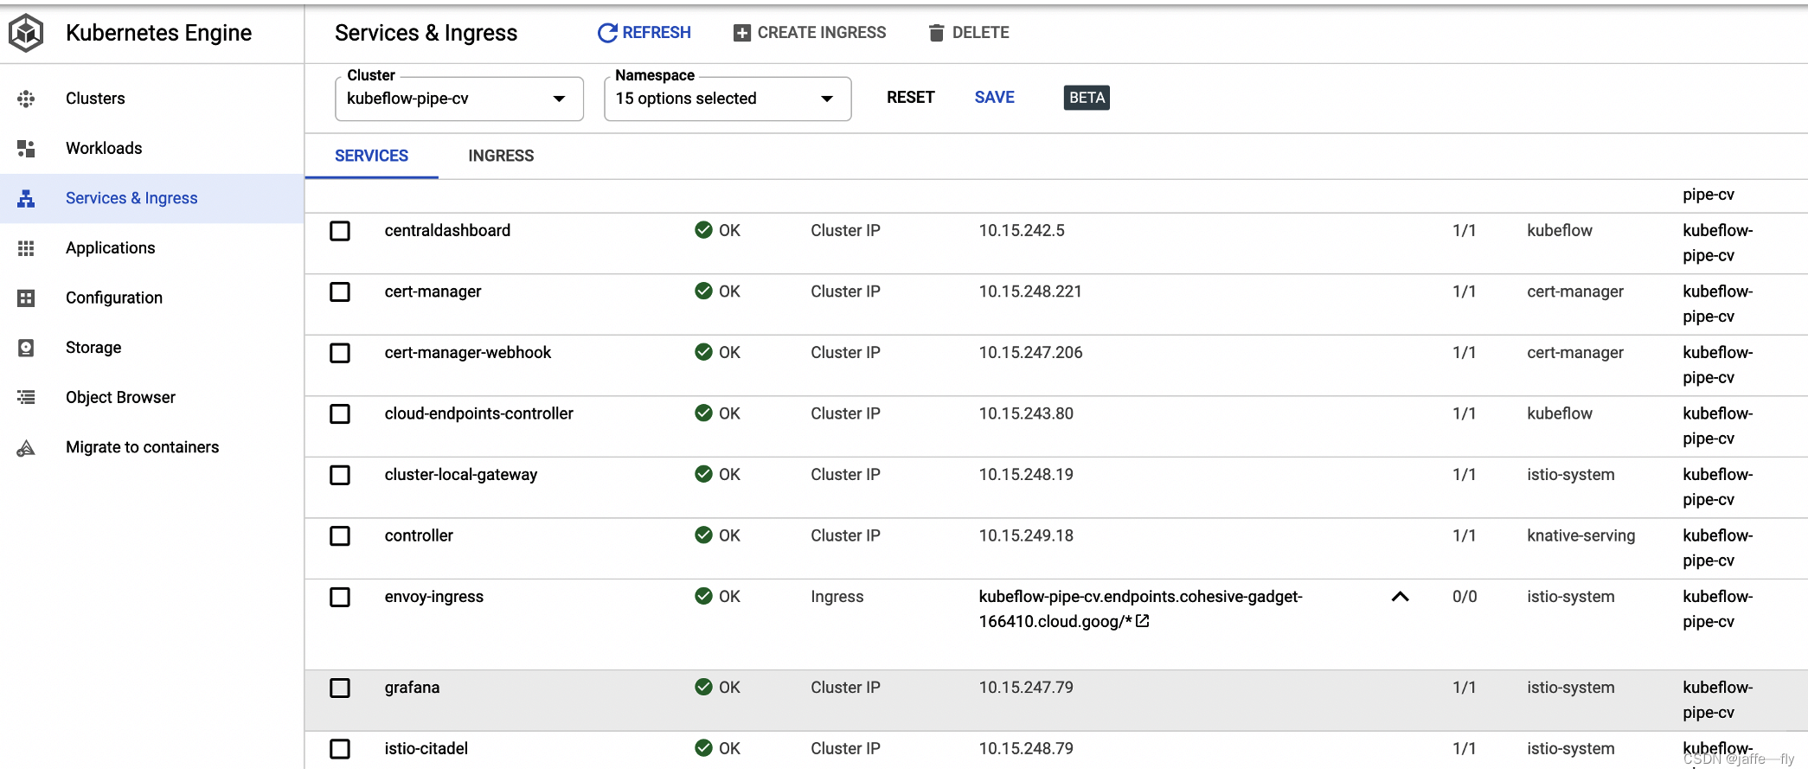
Task: Open Migrate to containers in sidebar
Action: [x=143, y=447]
